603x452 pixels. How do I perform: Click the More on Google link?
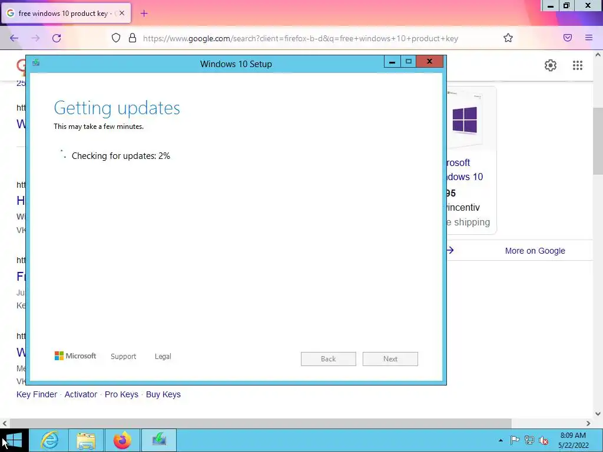pyautogui.click(x=535, y=251)
